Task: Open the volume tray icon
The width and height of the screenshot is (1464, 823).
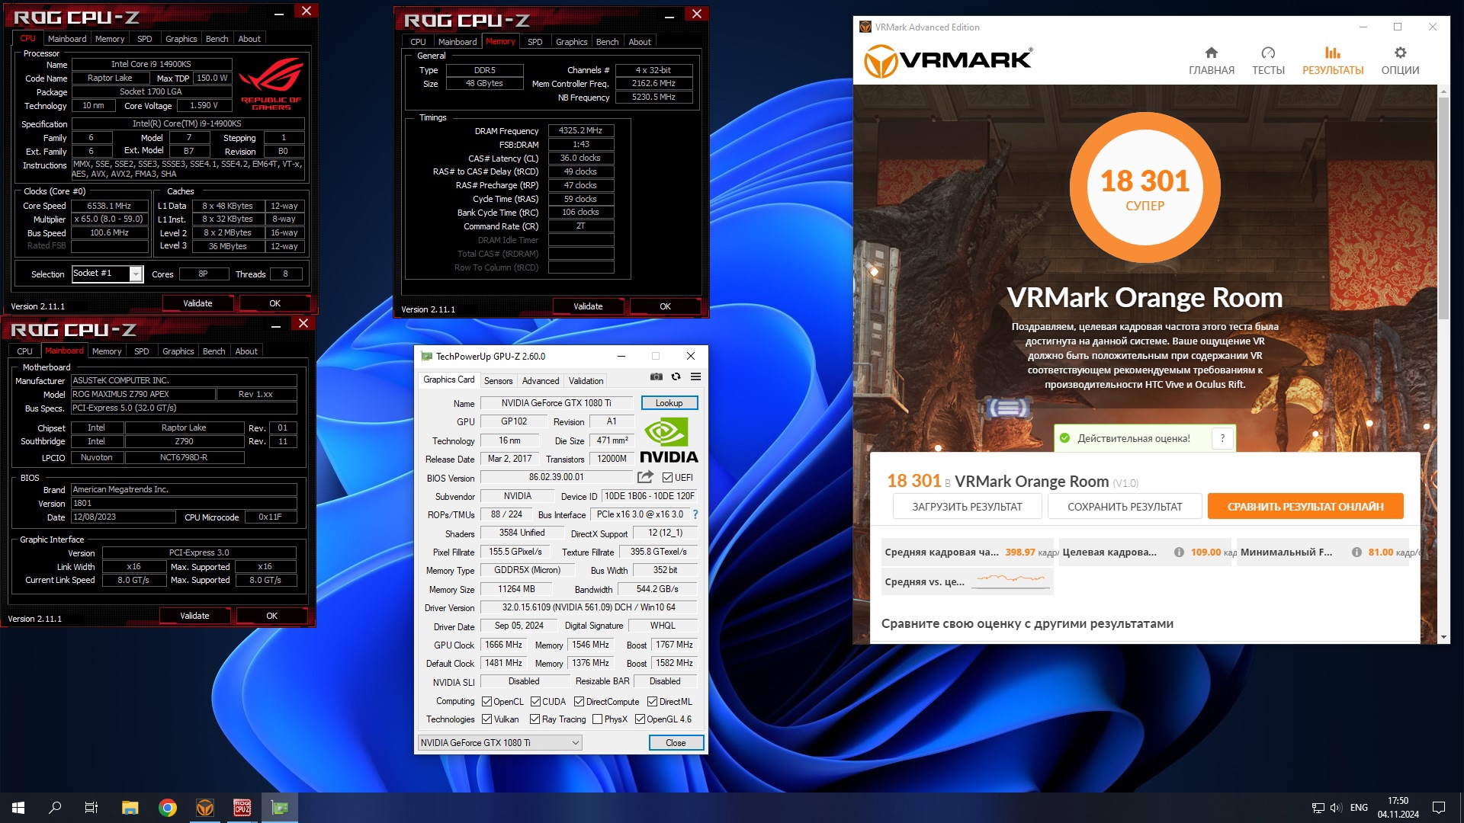Action: point(1336,808)
